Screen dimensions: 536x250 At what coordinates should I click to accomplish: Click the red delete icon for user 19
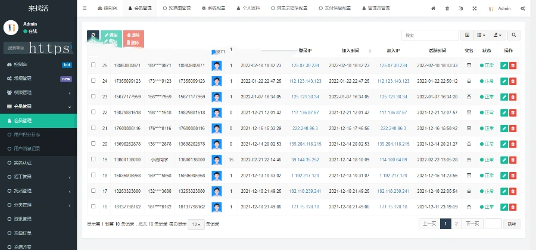(x=513, y=160)
